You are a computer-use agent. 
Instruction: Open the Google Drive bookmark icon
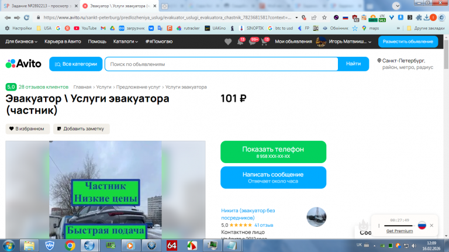pos(112,28)
